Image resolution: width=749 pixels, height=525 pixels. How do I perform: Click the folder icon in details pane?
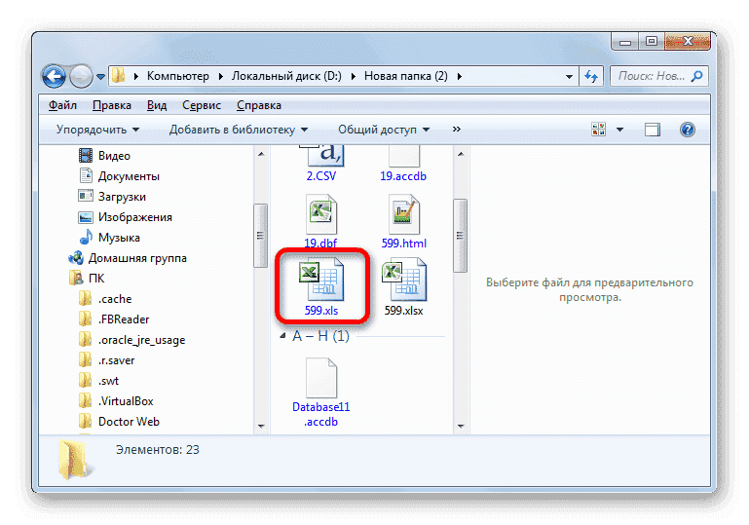74,459
